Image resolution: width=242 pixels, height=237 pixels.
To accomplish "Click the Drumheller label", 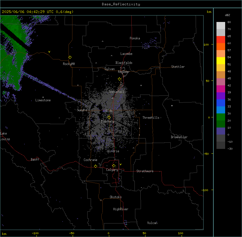I will click(179, 137).
